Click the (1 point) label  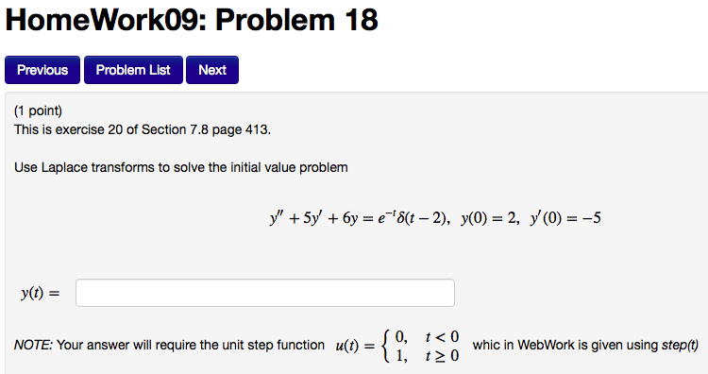pyautogui.click(x=38, y=110)
